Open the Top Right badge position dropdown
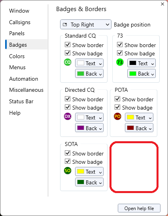168x216 pixels. (86, 25)
